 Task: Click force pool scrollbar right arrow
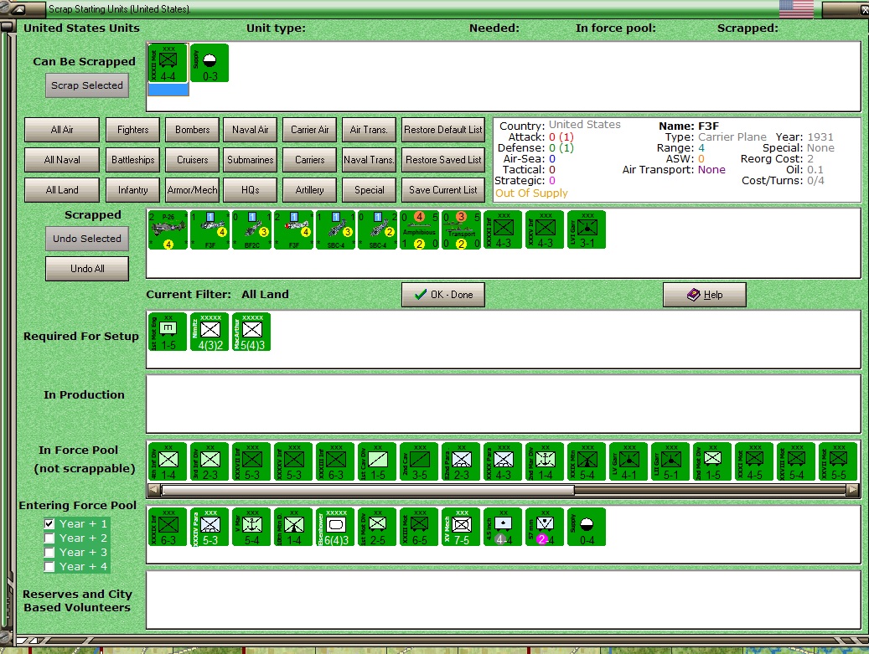(x=853, y=490)
